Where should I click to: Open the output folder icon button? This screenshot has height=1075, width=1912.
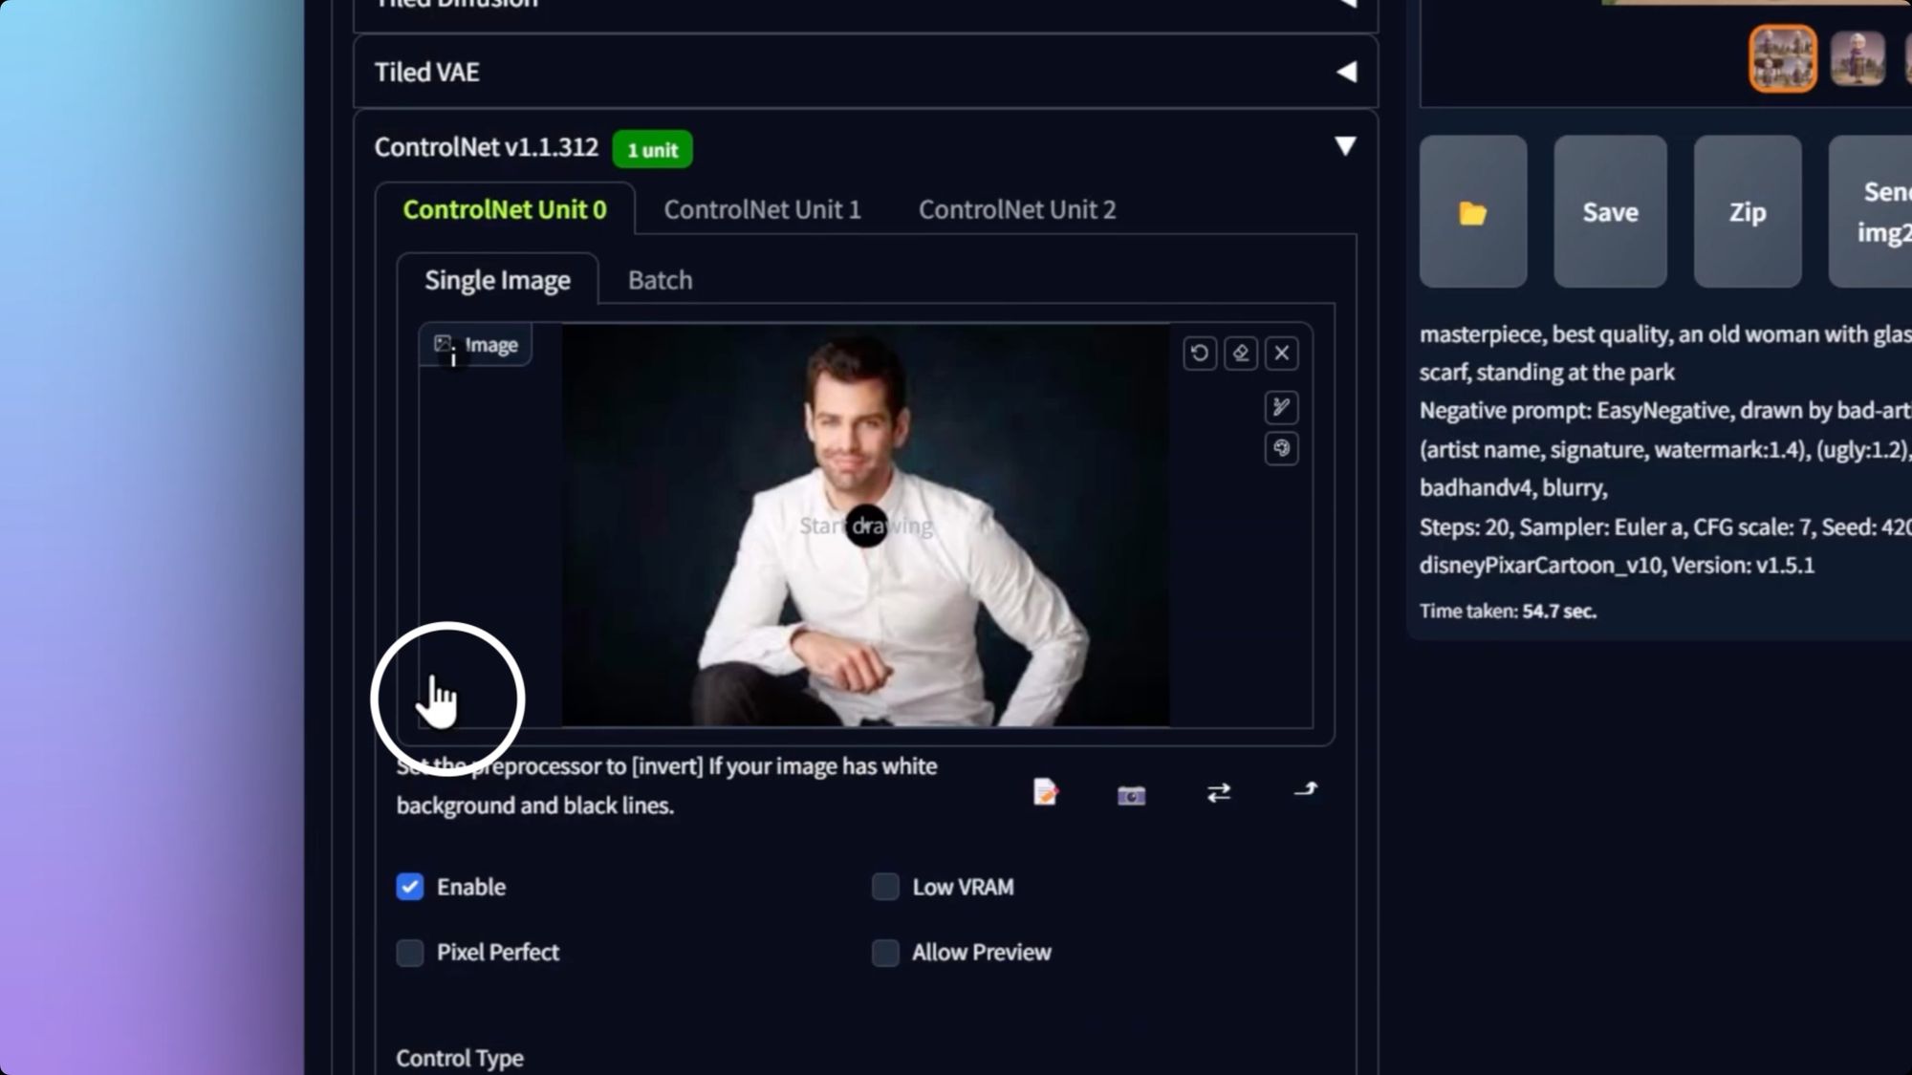(x=1472, y=212)
